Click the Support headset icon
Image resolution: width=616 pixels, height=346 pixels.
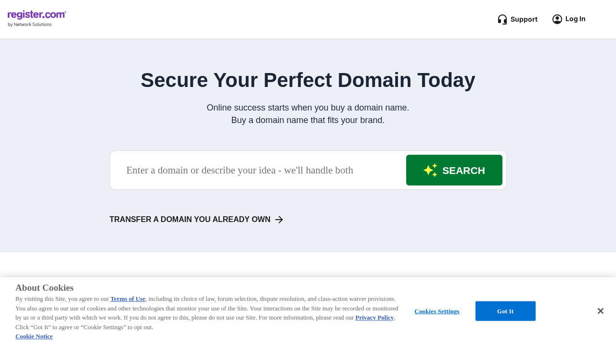point(502,19)
